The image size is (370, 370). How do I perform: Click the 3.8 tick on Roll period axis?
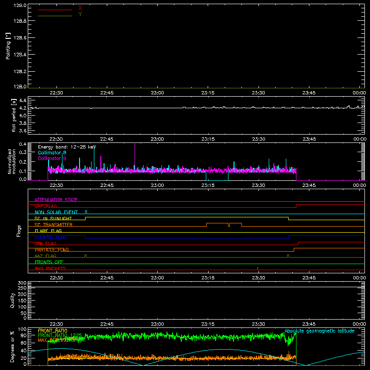point(23,123)
